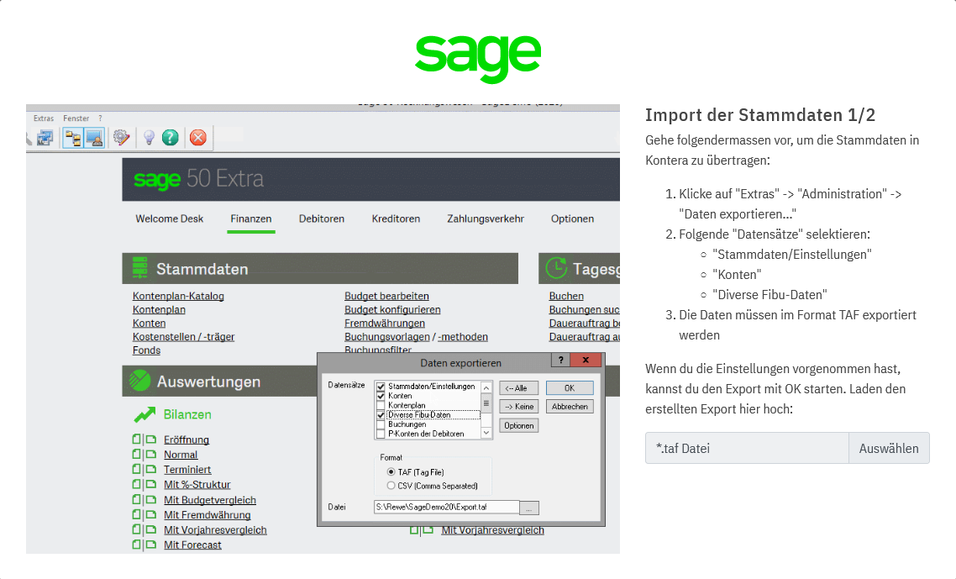Click Datensätze list scrollbar down arrow
The width and height of the screenshot is (956, 579).
(486, 433)
